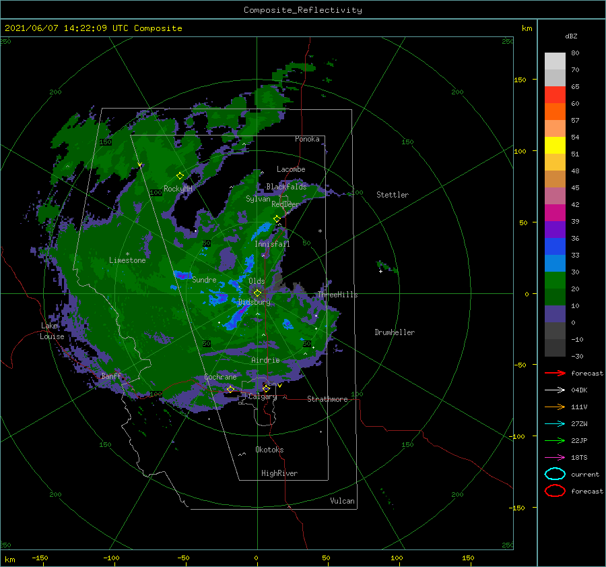This screenshot has height=567, width=606.
Task: Click the red forecast ellipse legend symbol
Action: (555, 491)
